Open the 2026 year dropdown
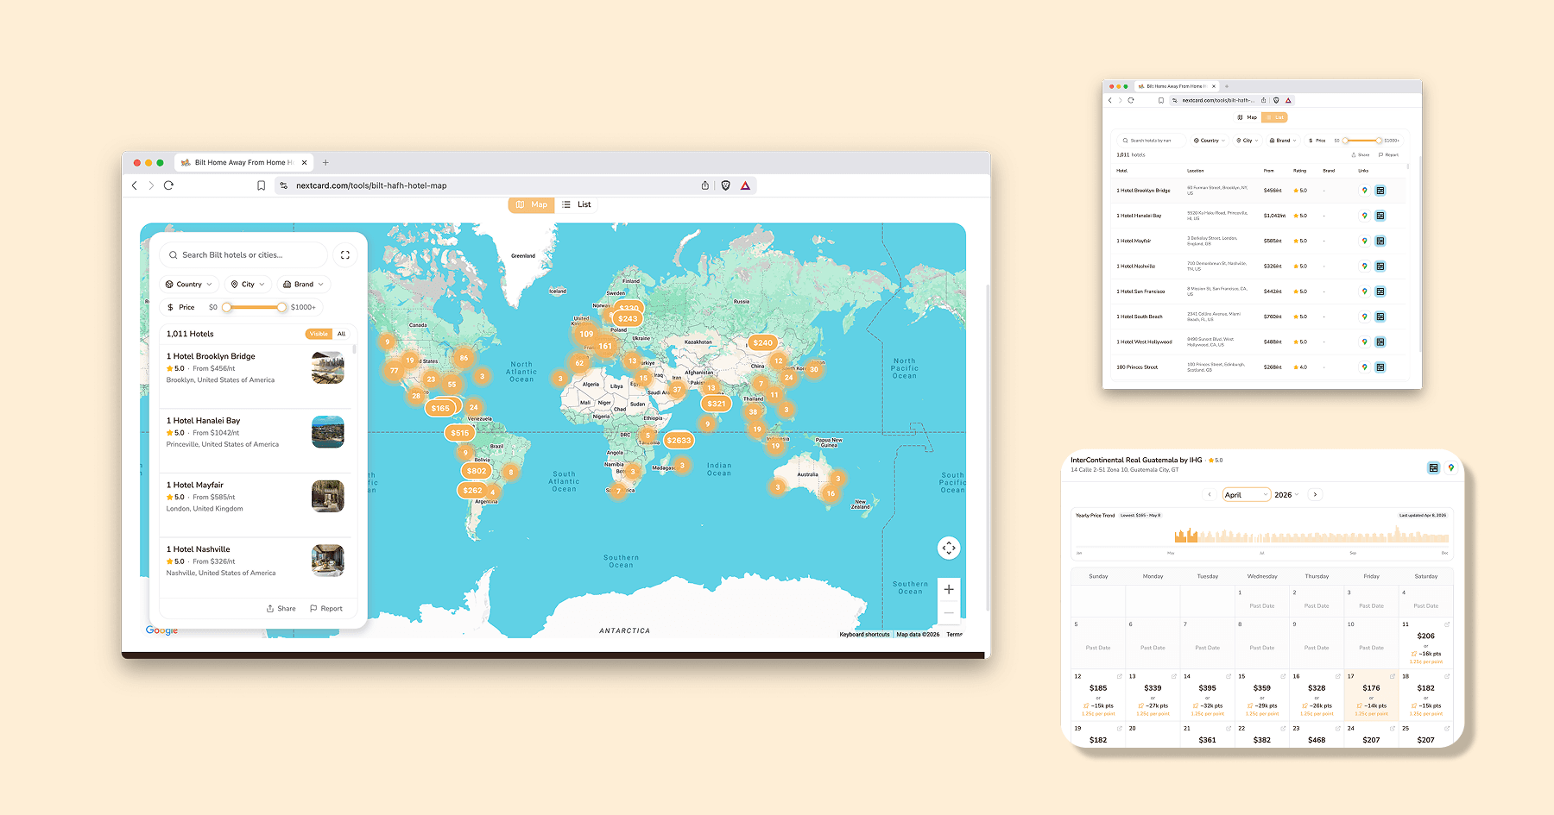 (x=1286, y=495)
